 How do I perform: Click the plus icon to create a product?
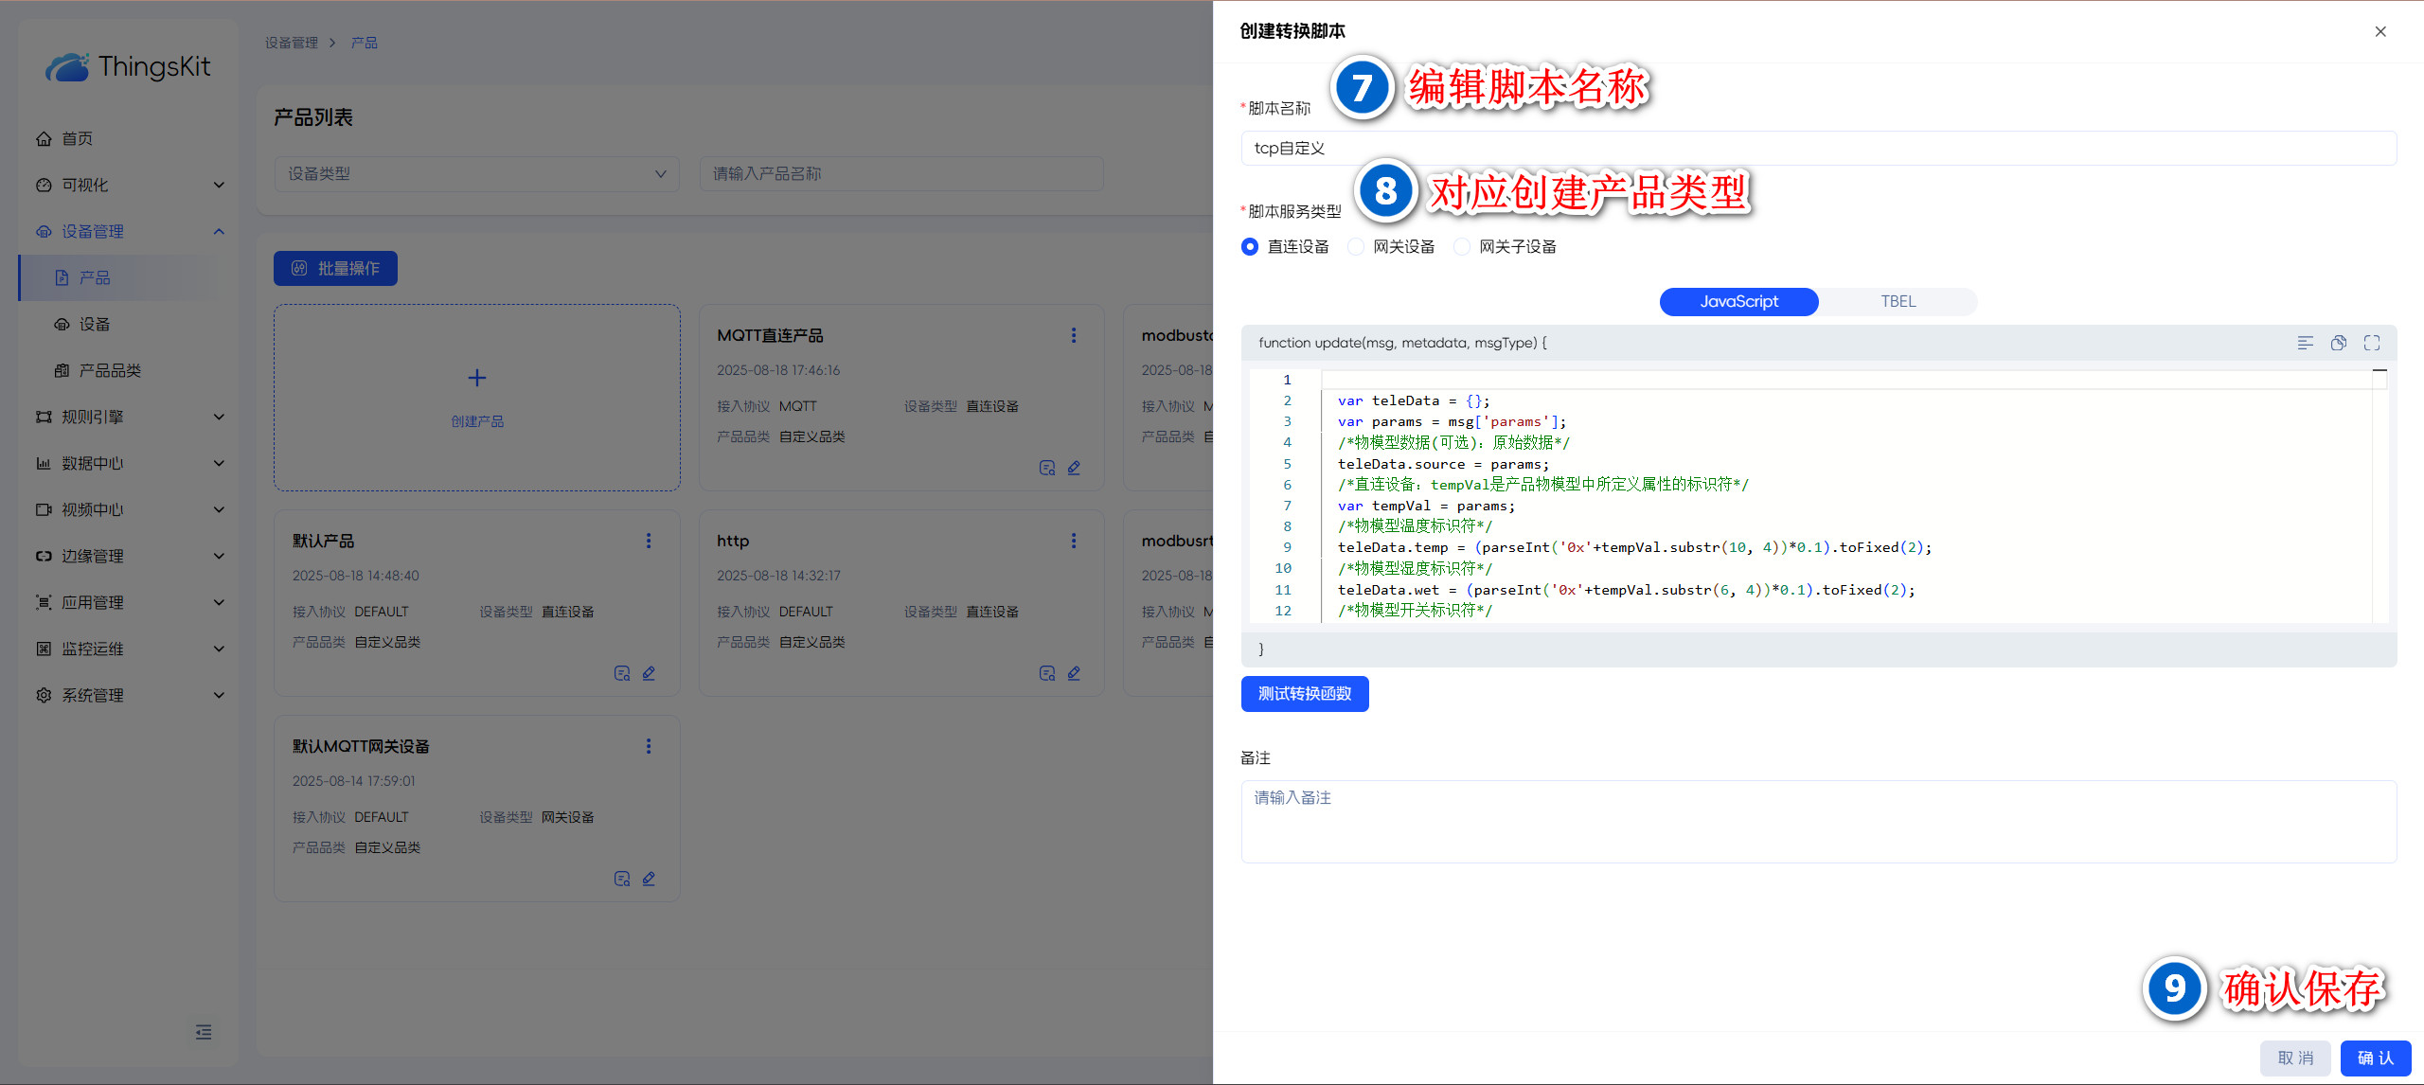[x=477, y=378]
